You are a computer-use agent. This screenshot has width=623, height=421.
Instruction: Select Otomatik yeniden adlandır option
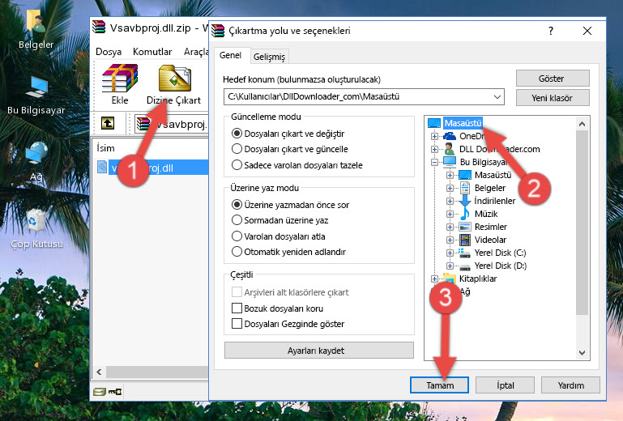click(288, 252)
